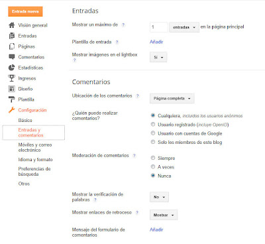Open the backlinks Mostrar dropdown
The image size is (265, 244).
[164, 215]
